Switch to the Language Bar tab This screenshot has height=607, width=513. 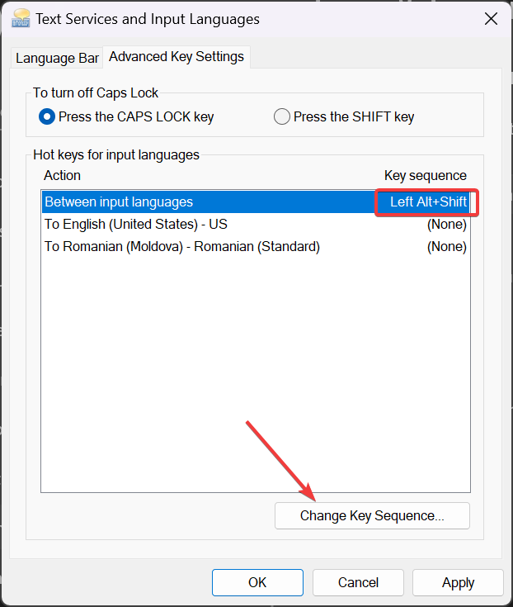57,58
